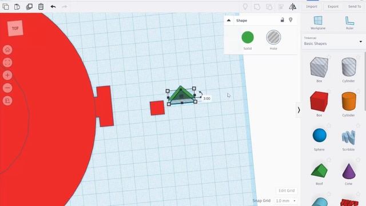This screenshot has height=206, width=366.
Task: Pick the green Roof shape
Action: (x=319, y=171)
